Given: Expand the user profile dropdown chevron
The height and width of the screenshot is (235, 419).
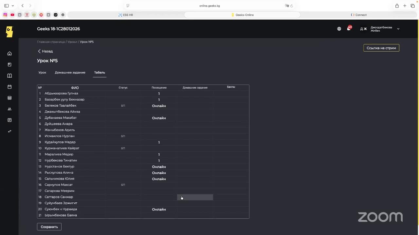Looking at the screenshot, I should (x=398, y=29).
